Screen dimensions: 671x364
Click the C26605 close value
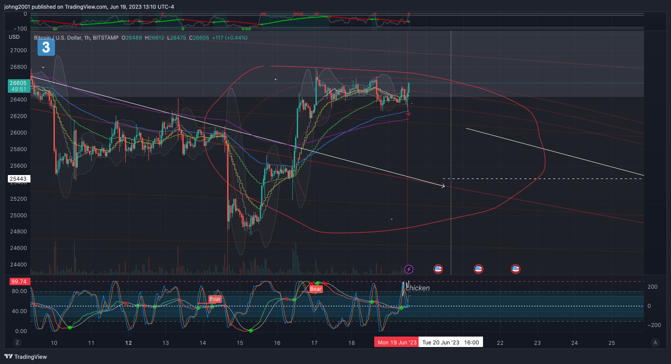(199, 38)
